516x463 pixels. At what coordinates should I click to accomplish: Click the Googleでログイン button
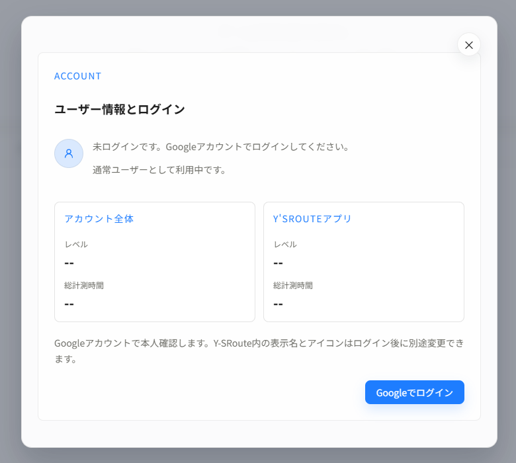tap(414, 392)
